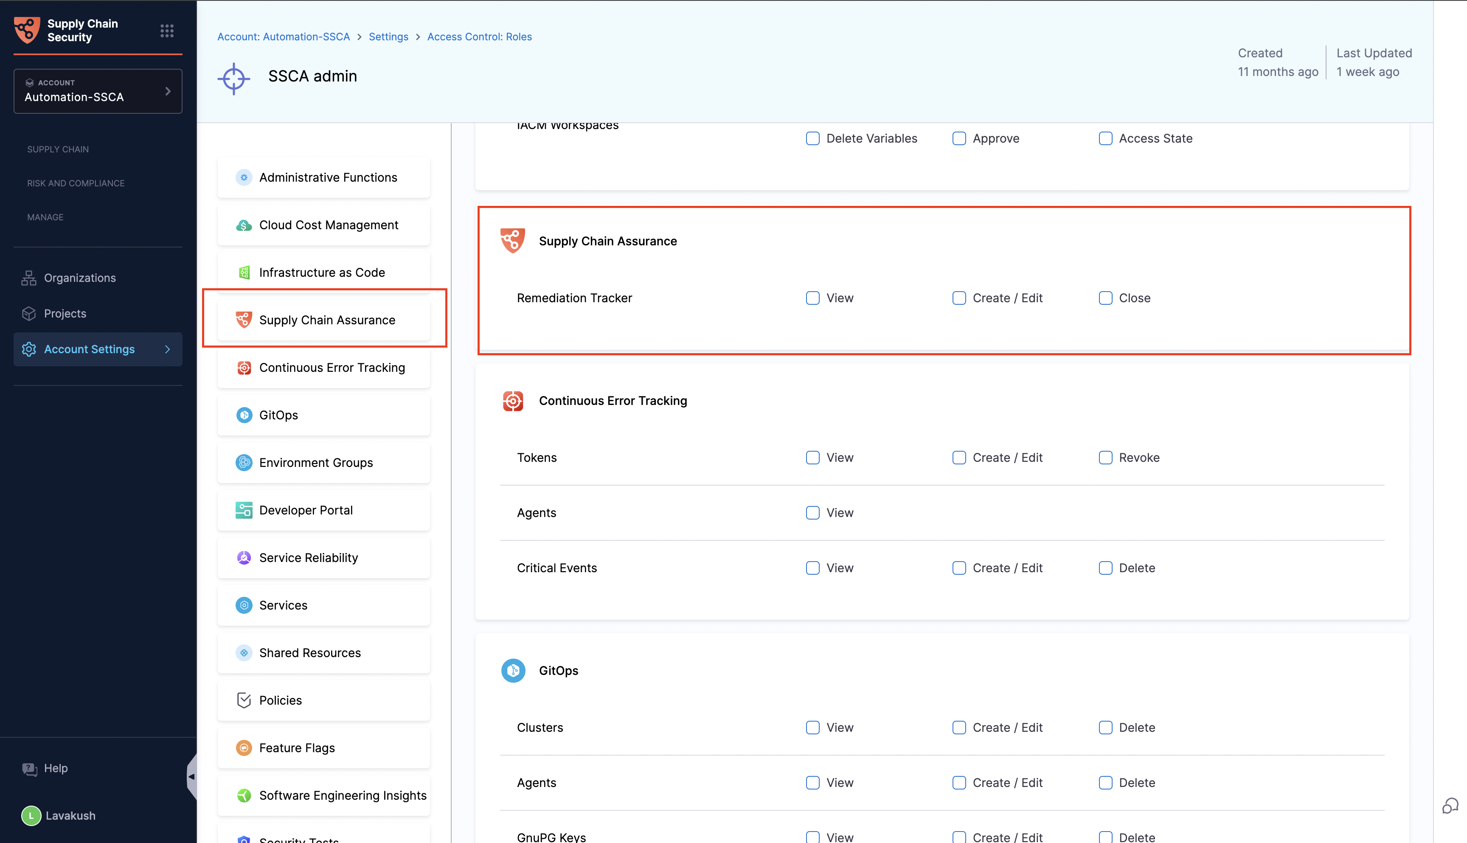
Task: Click the GitOps icon in category list
Action: tap(244, 415)
